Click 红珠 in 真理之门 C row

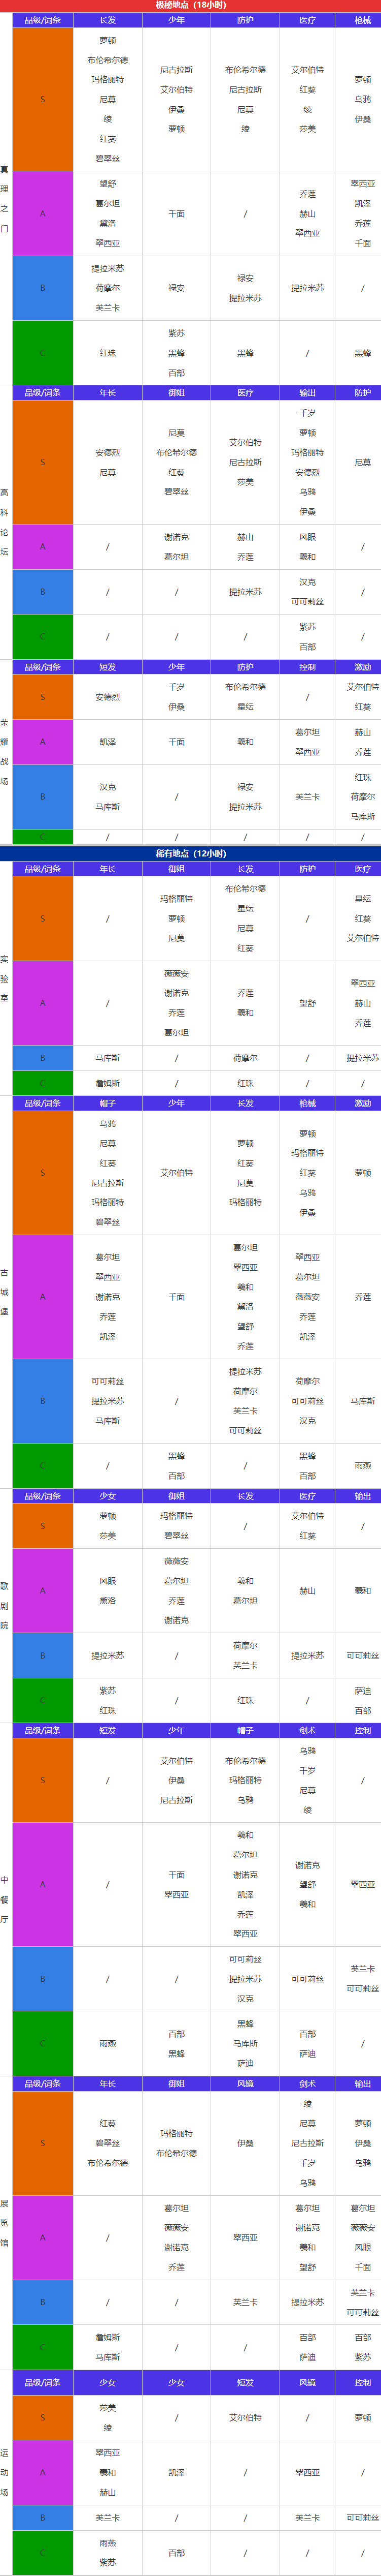(x=108, y=353)
